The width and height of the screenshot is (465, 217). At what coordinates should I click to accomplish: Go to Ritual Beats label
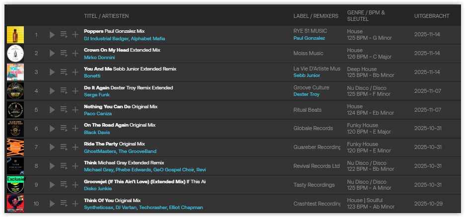308,110
